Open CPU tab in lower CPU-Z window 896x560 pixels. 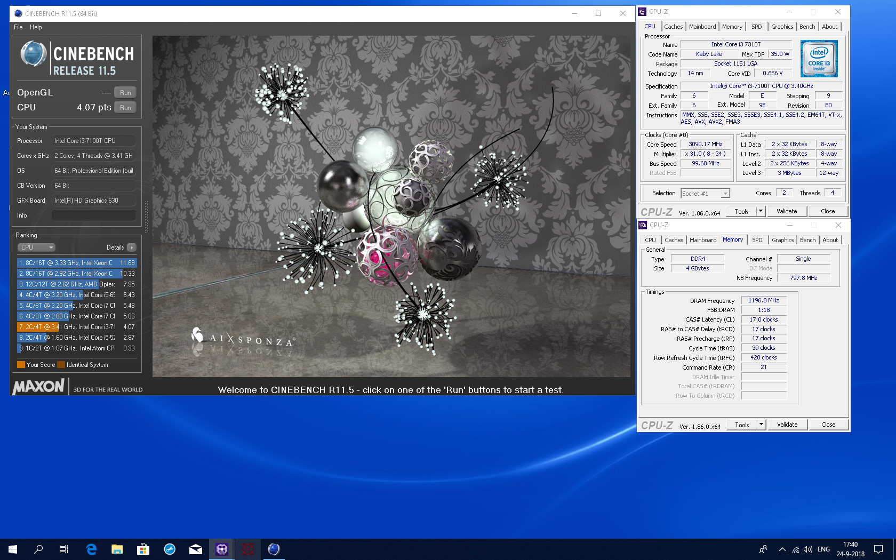pyautogui.click(x=650, y=240)
